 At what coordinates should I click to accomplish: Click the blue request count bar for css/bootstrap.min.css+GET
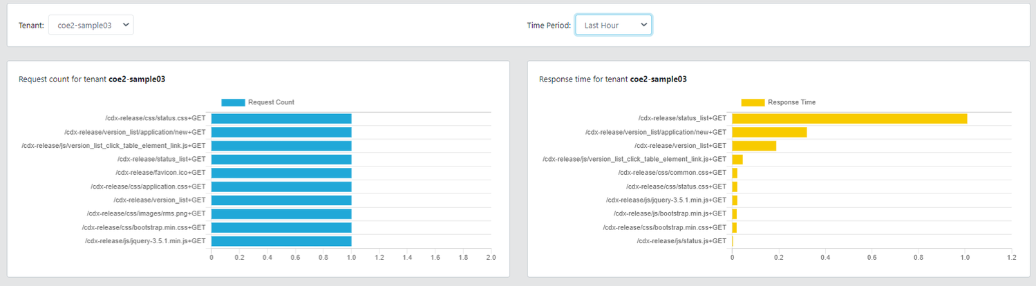click(x=281, y=227)
